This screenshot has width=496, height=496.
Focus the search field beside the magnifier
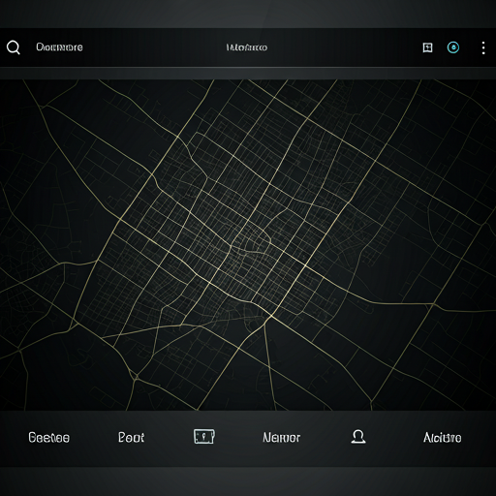59,47
